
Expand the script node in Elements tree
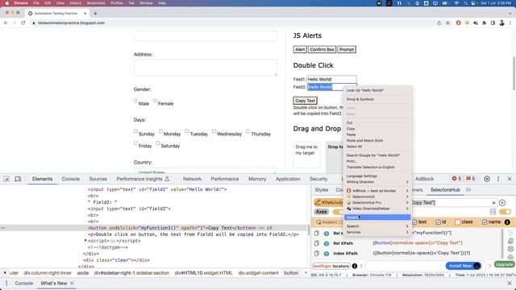[x=85, y=241]
